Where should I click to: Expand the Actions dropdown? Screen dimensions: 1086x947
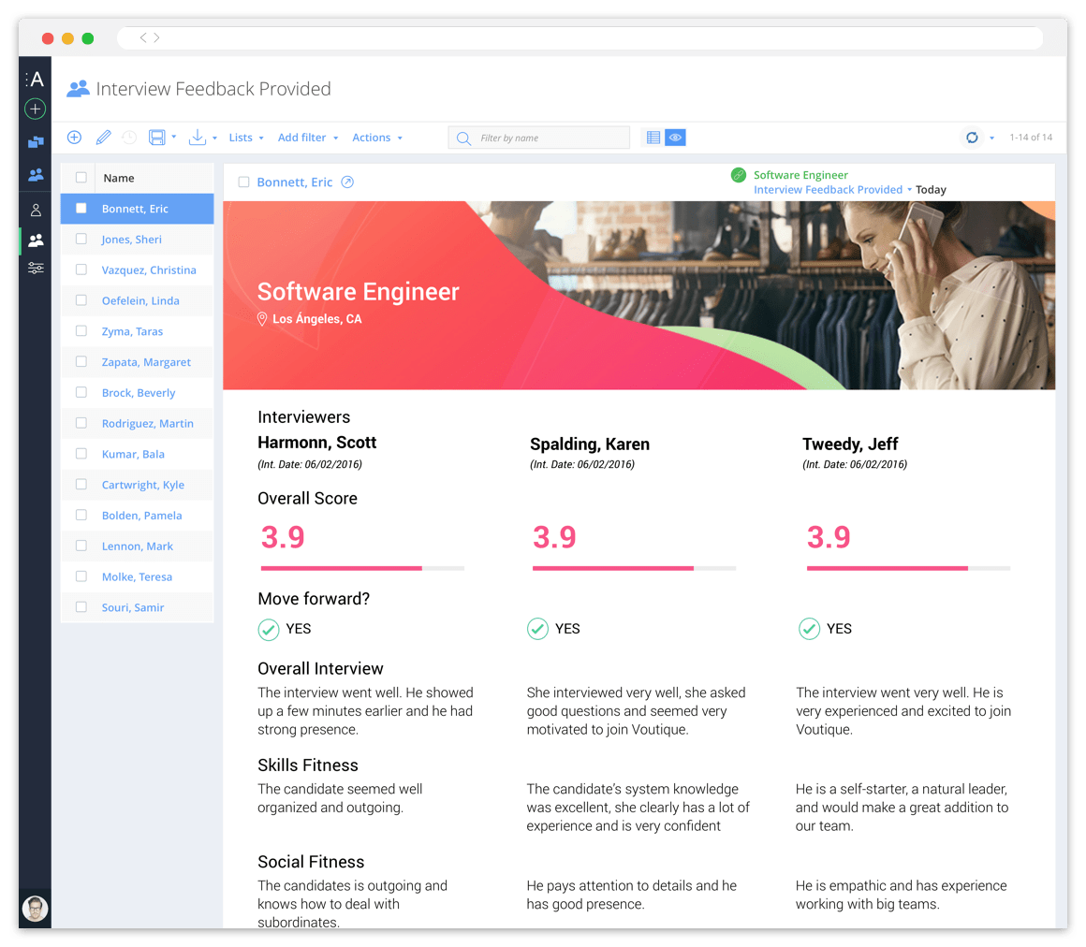(373, 137)
